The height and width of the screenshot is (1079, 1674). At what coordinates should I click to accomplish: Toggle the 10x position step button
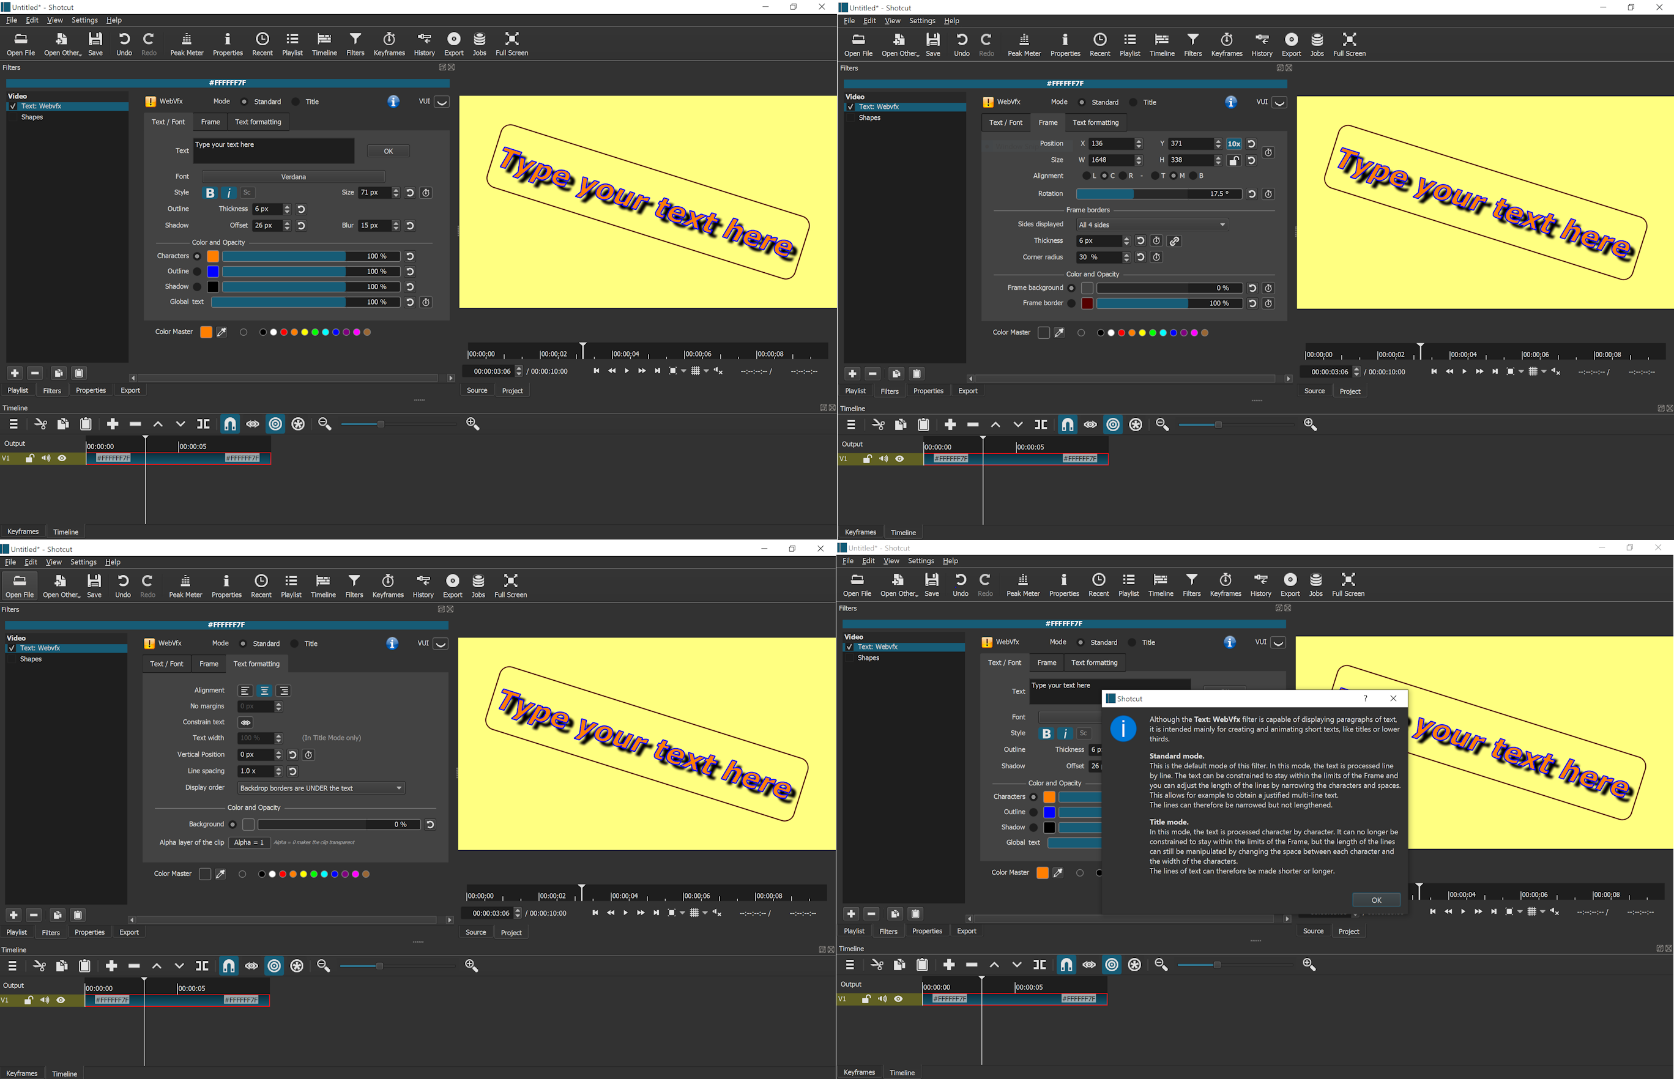click(x=1234, y=144)
